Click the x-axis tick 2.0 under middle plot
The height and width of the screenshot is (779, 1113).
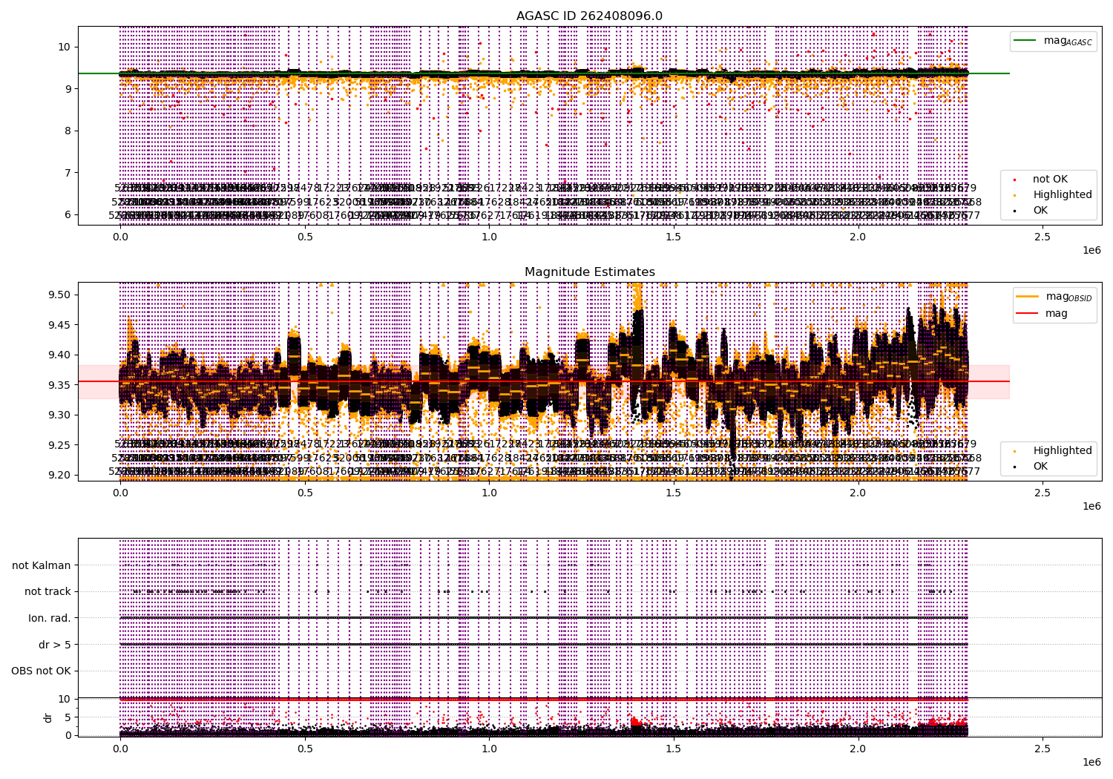858,493
